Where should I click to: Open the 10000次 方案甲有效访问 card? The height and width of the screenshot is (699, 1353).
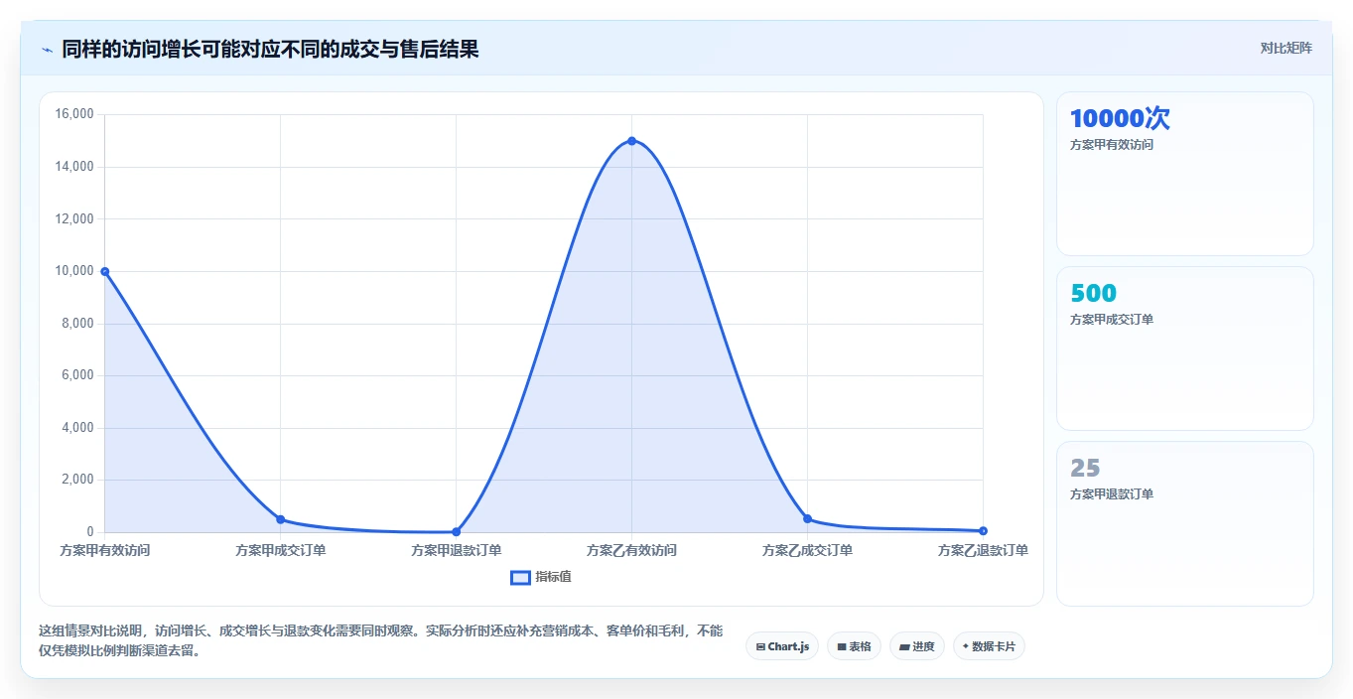[x=1184, y=174]
